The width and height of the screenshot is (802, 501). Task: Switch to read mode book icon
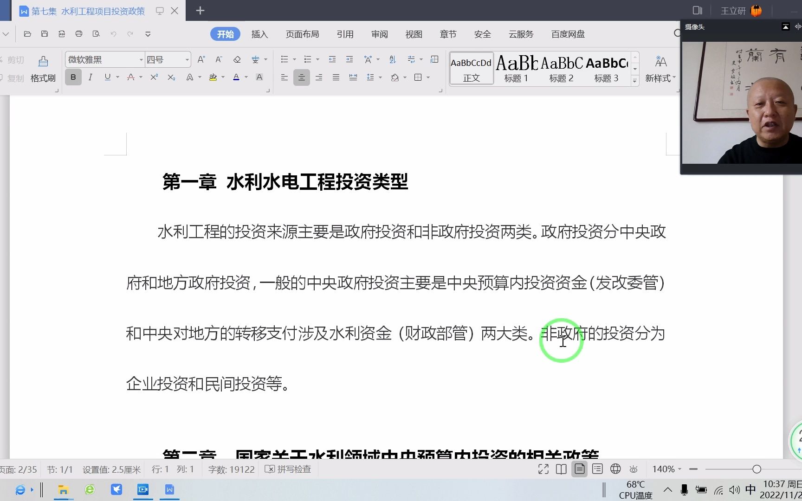pyautogui.click(x=561, y=469)
